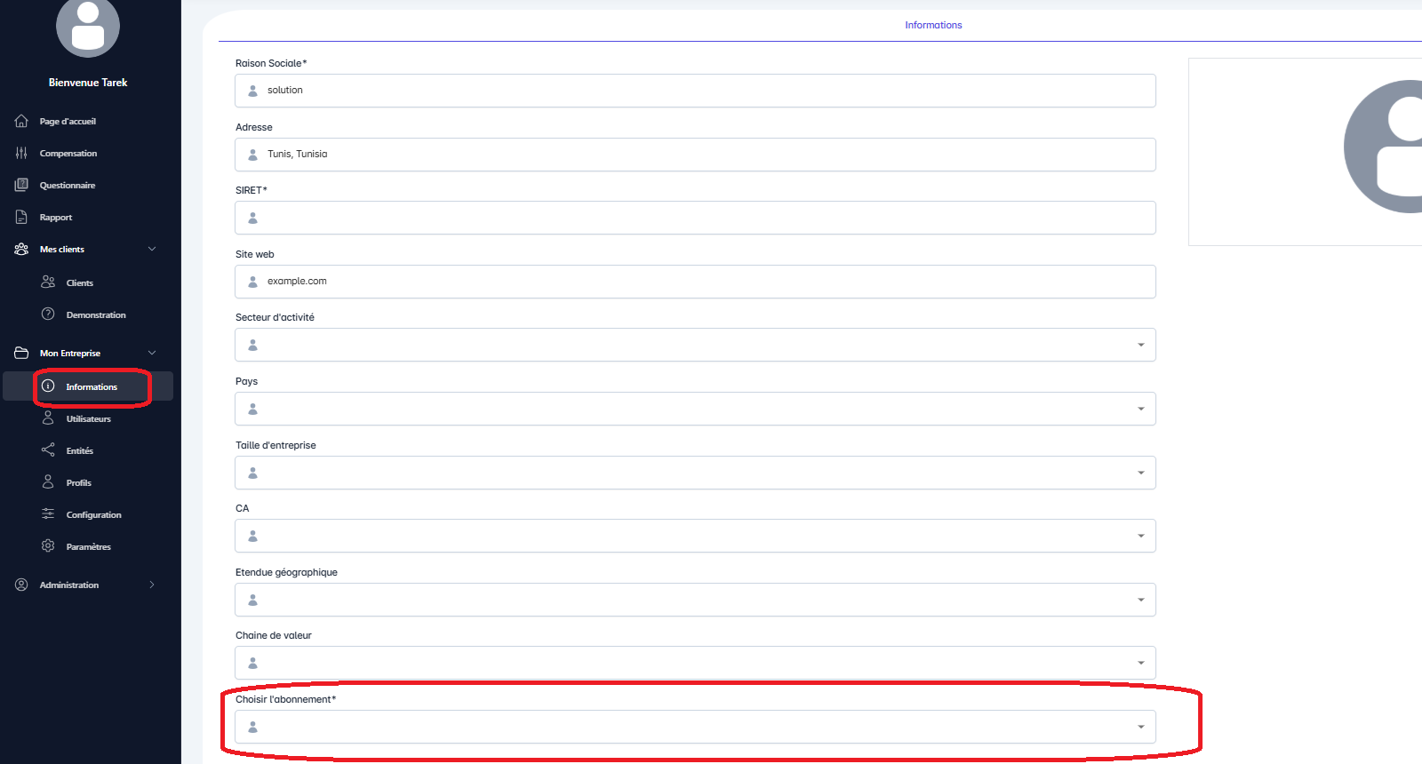Image resolution: width=1422 pixels, height=764 pixels.
Task: Expand the Administration menu arrow
Action: click(152, 585)
